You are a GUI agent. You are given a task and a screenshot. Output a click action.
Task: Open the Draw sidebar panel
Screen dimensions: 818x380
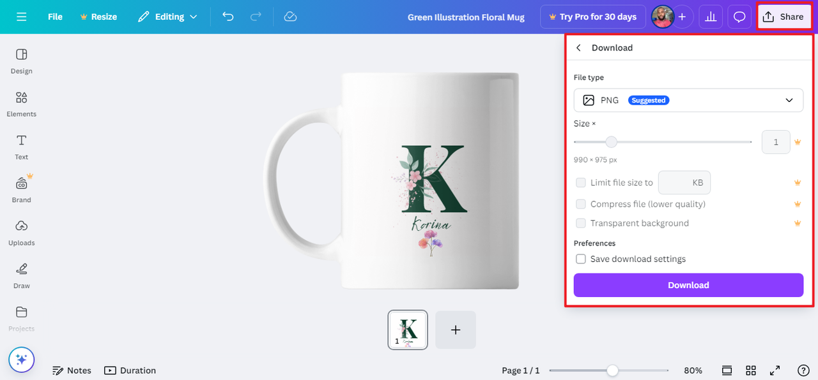(x=22, y=275)
